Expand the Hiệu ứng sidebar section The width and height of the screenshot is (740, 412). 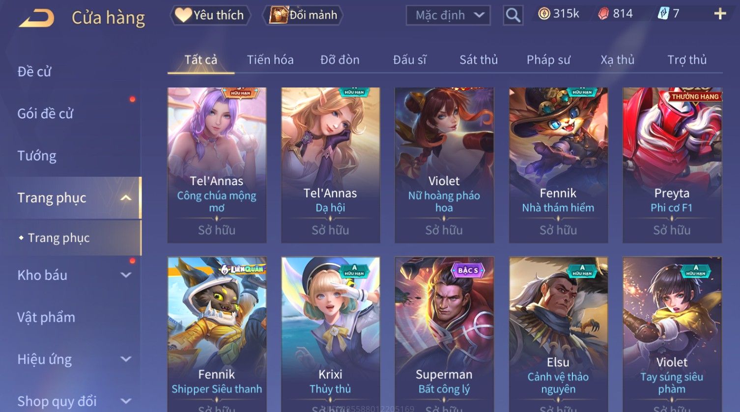point(126,359)
